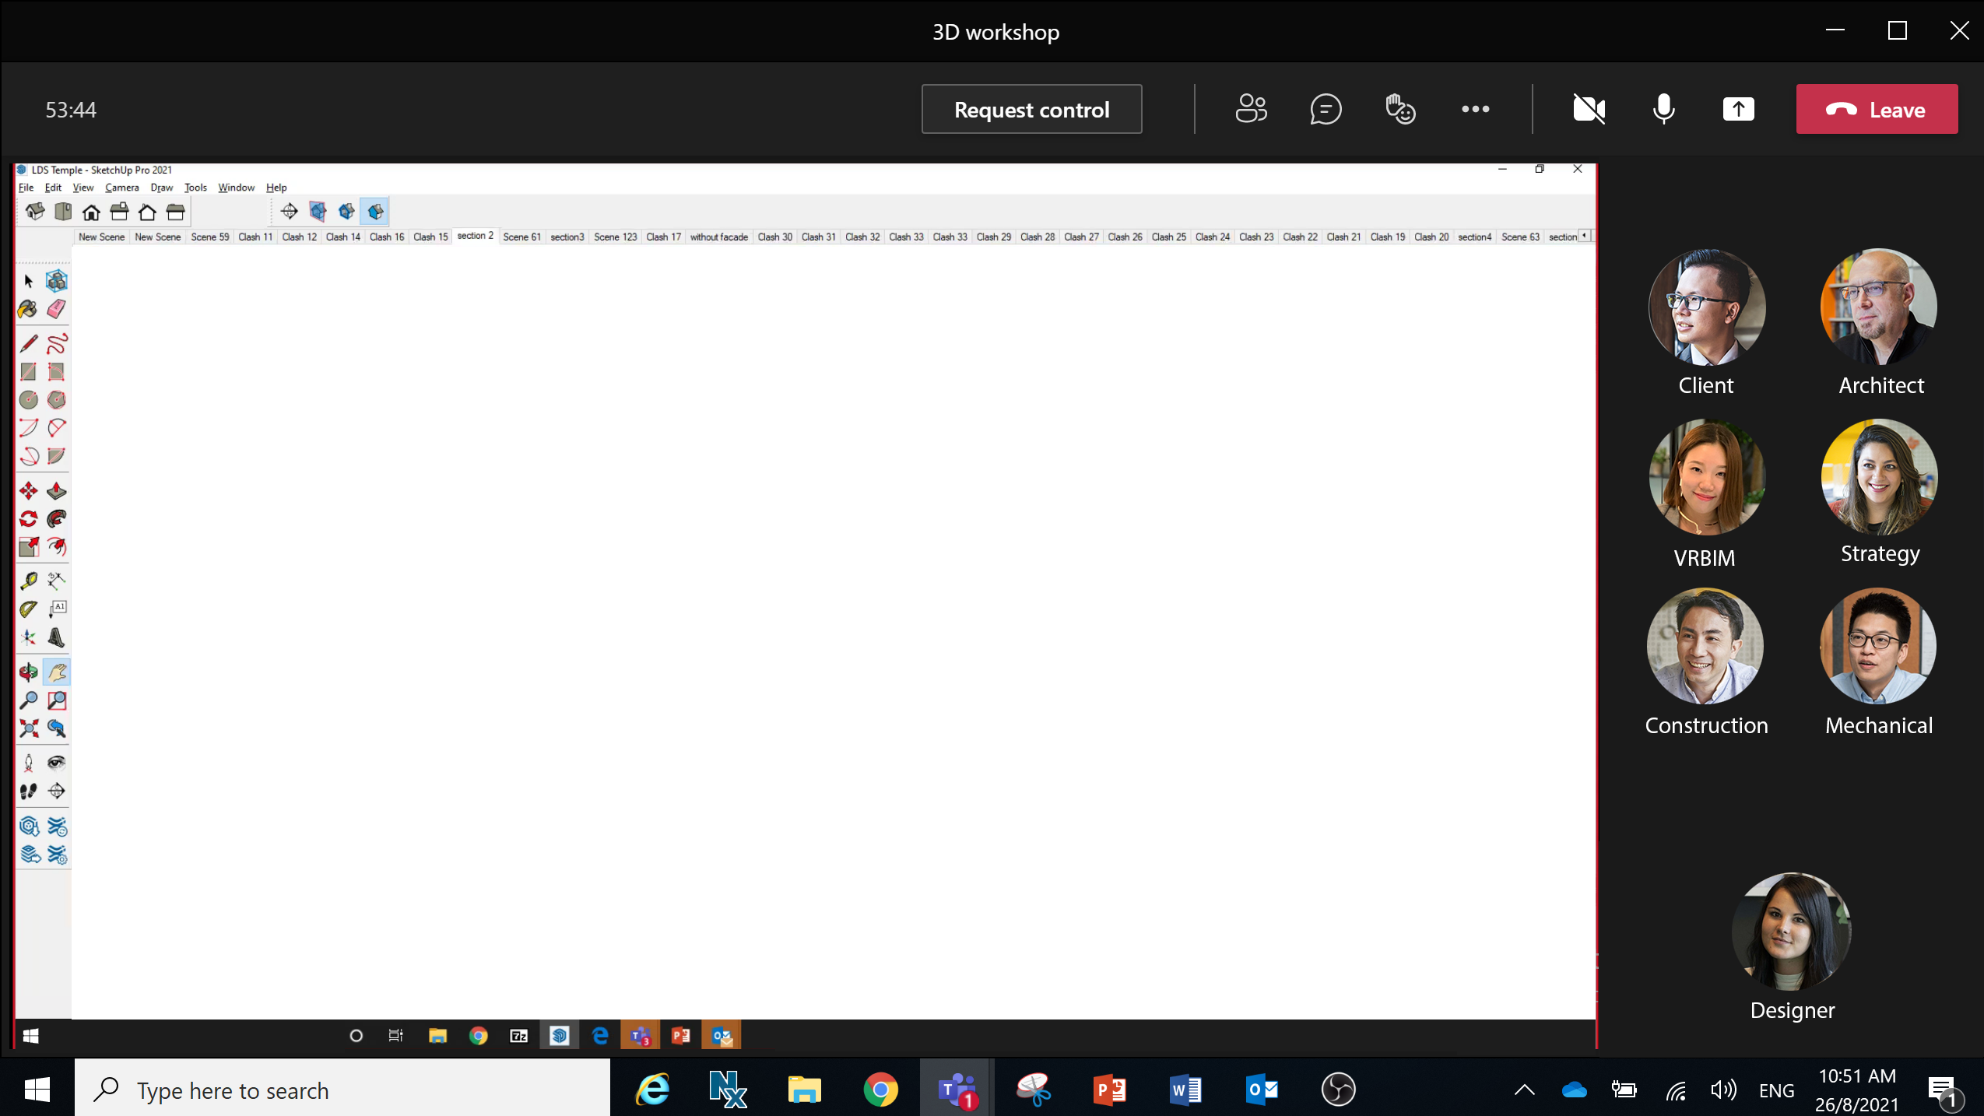Select the Eraser tool in SketchUp
Screen dimensions: 1984x1116
tap(56, 309)
